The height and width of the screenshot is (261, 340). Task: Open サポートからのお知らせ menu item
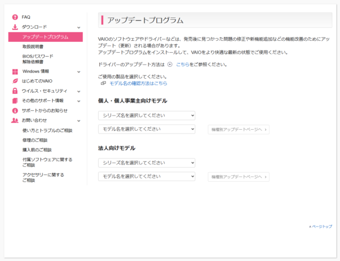44,110
